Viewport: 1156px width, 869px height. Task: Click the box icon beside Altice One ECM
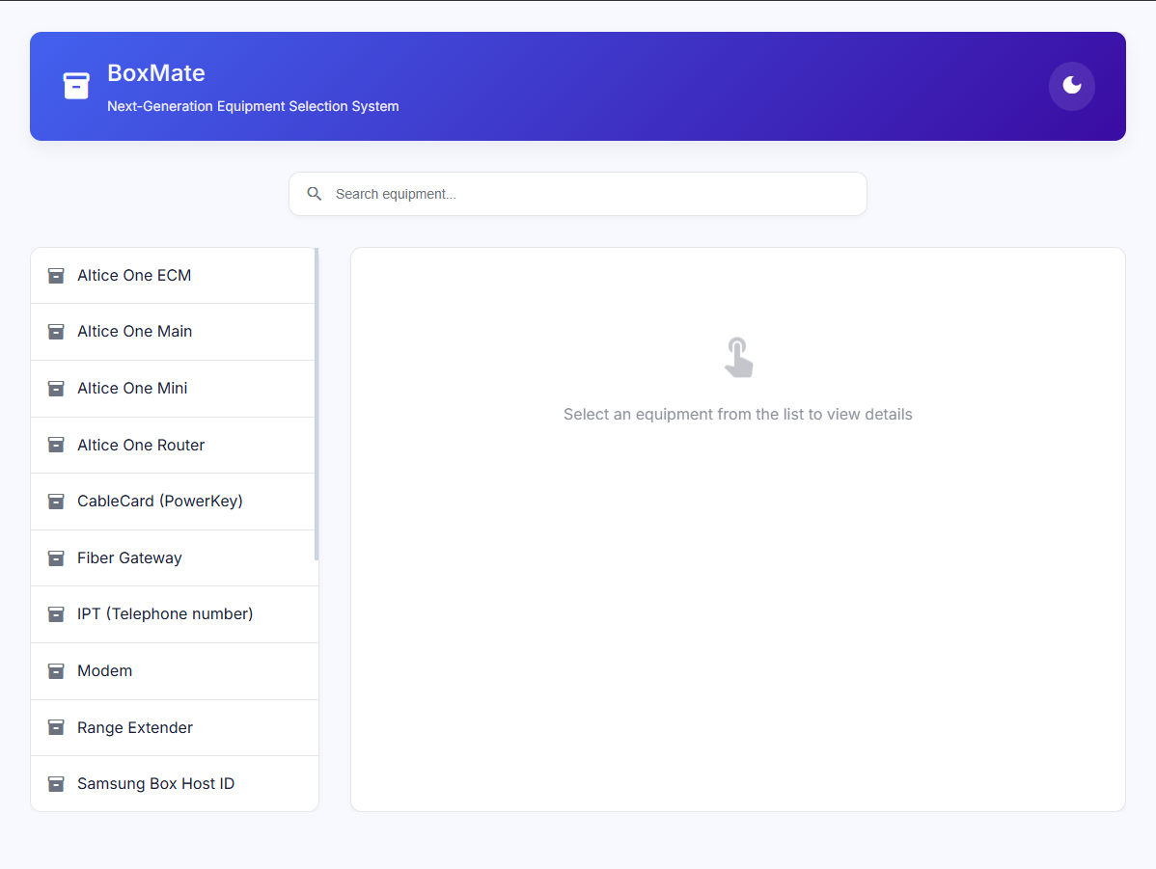click(55, 275)
